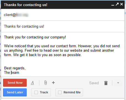Open the insert options plus icon

click(53, 83)
